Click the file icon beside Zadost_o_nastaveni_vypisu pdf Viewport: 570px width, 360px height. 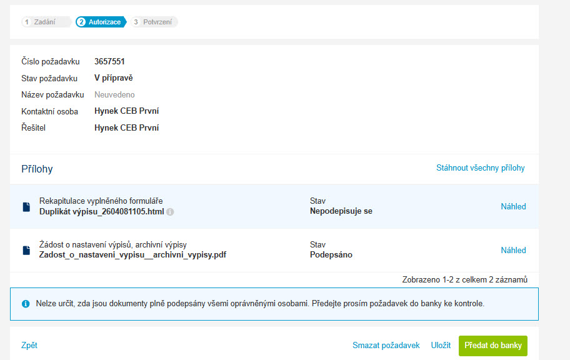[x=26, y=250]
